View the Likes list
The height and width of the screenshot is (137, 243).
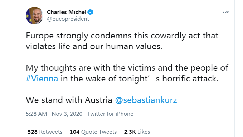(137, 132)
